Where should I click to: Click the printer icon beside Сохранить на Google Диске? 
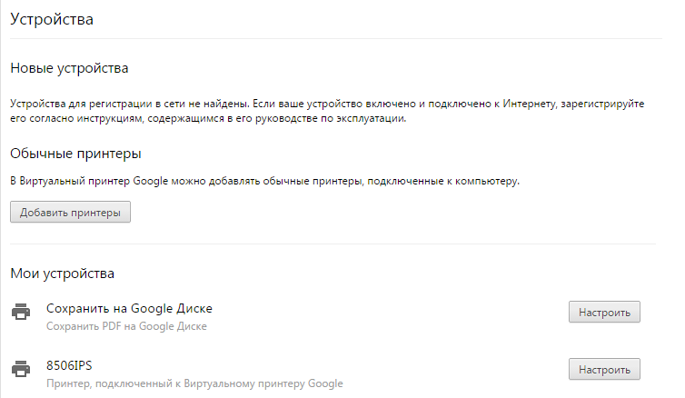(x=20, y=313)
